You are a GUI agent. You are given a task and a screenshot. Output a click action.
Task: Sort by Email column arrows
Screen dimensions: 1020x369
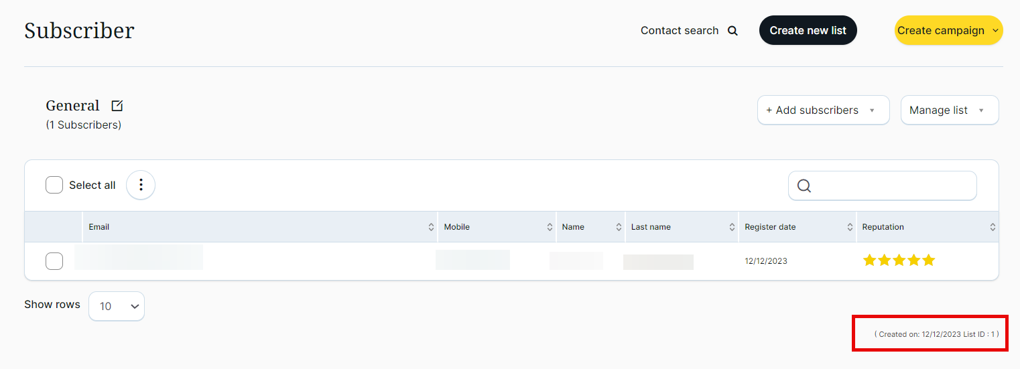tap(431, 228)
